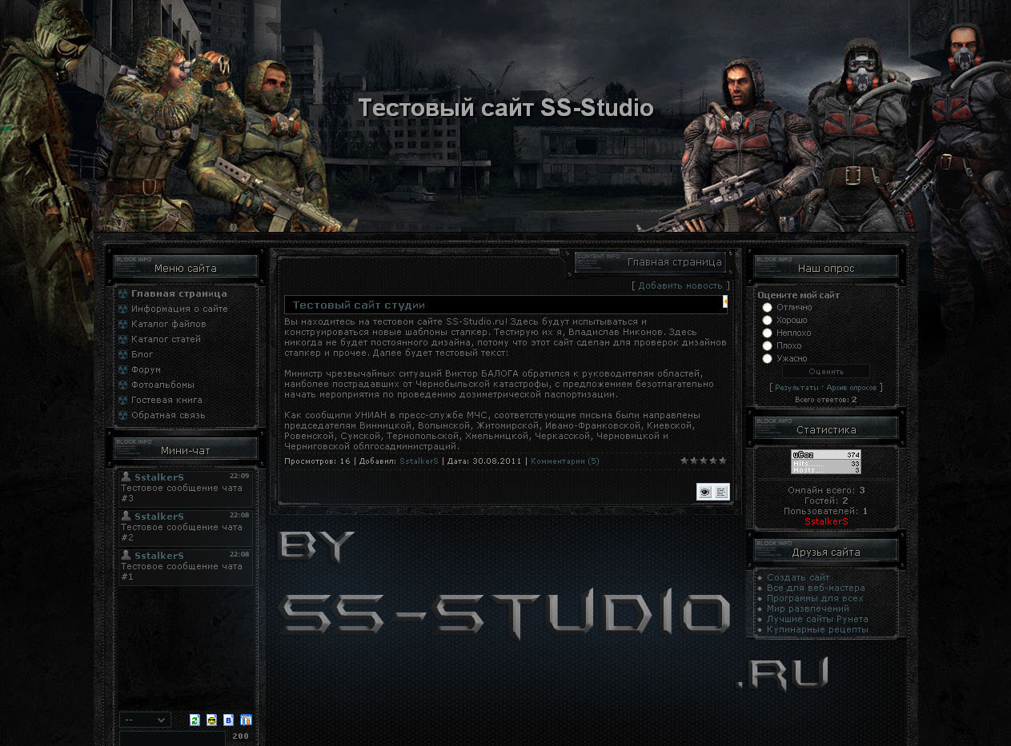Open Каталог статей from the site menu

(166, 339)
